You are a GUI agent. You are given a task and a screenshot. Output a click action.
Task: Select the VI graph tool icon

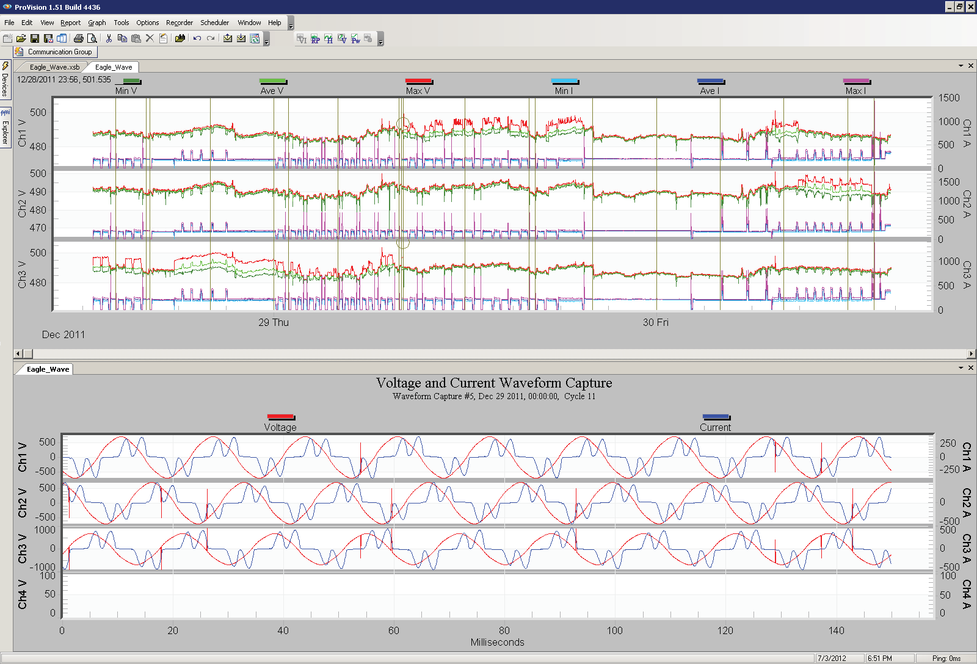pos(302,39)
